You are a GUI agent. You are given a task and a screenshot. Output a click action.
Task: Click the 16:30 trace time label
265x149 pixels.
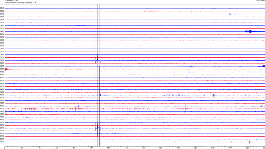[2, 103]
